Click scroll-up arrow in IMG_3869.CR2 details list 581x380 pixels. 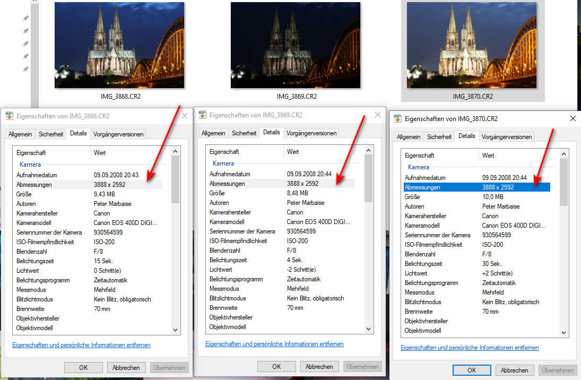(x=368, y=150)
